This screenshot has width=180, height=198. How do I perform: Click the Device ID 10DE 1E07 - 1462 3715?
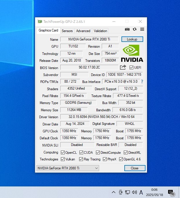coord(125,75)
